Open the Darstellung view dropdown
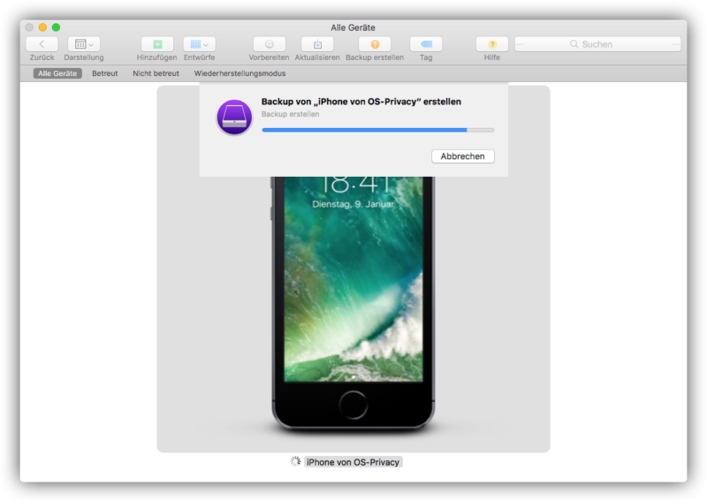The width and height of the screenshot is (707, 502). (x=84, y=44)
